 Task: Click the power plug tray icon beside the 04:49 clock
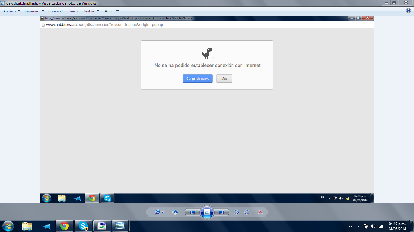click(366, 226)
